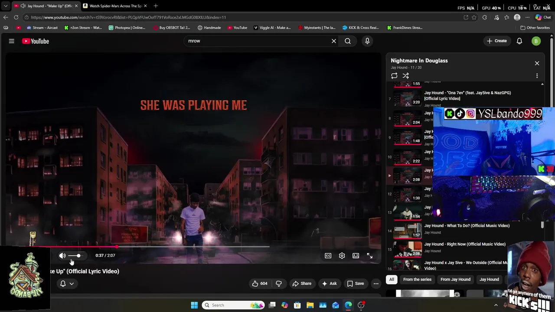Open Copilot Chat button
555x312 pixels.
coord(543,17)
